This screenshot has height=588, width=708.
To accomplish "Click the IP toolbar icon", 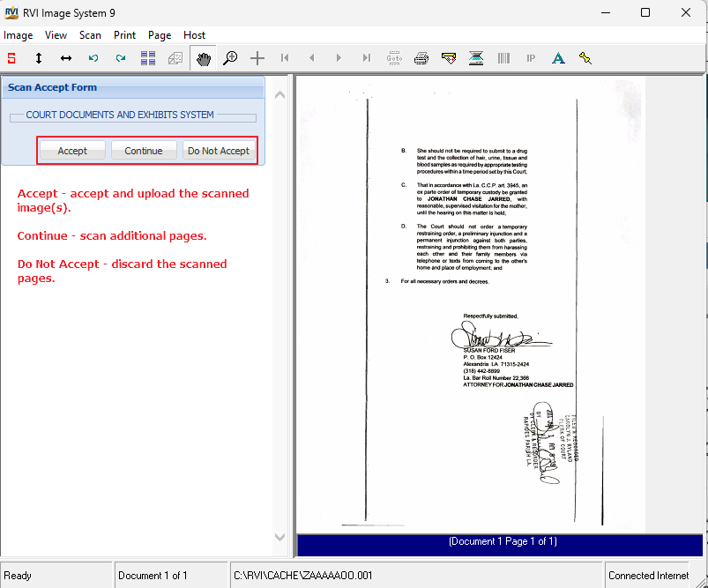I will tap(531, 58).
